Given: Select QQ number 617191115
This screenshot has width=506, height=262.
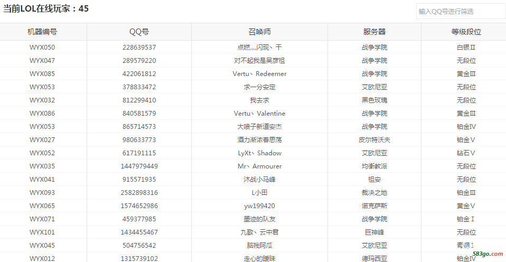Looking at the screenshot, I should pos(139,153).
